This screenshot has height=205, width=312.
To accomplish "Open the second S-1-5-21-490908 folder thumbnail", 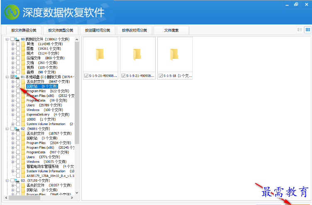I will (x=138, y=55).
